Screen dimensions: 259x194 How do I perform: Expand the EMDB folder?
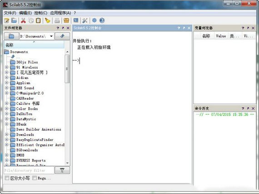pos(7,155)
